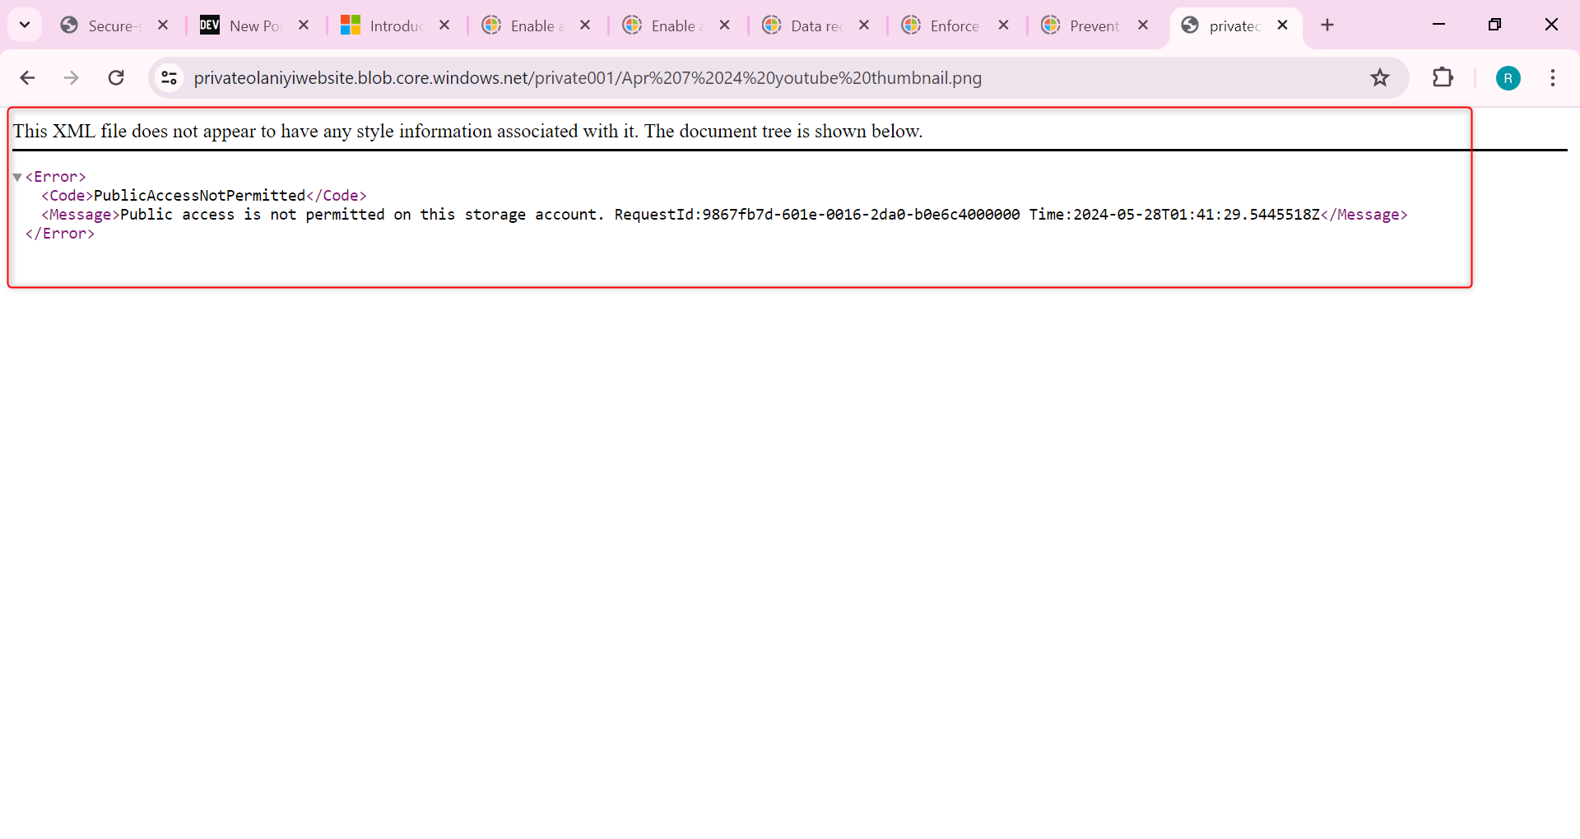
Task: Open the browser Extensions puzzle icon
Action: (x=1444, y=77)
